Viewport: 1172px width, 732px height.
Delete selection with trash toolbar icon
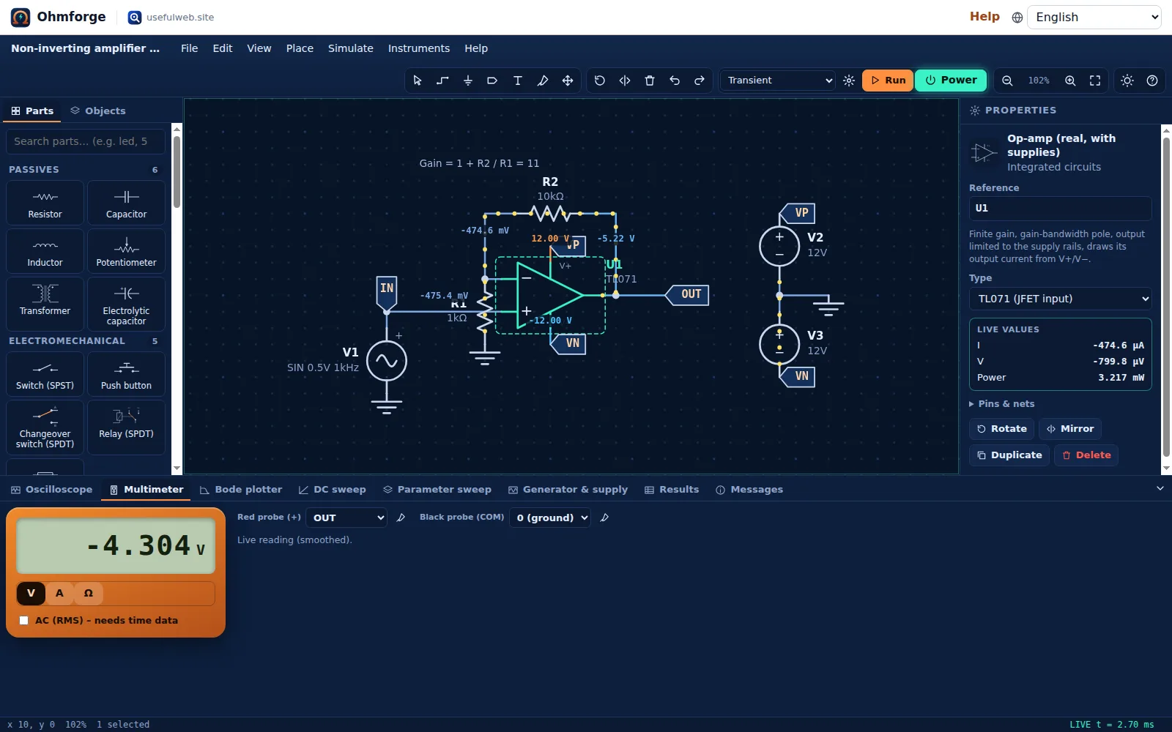649,81
